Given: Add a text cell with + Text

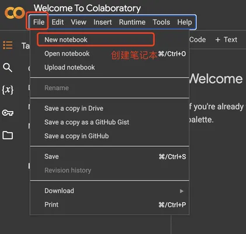Looking at the screenshot, I should (x=226, y=40).
